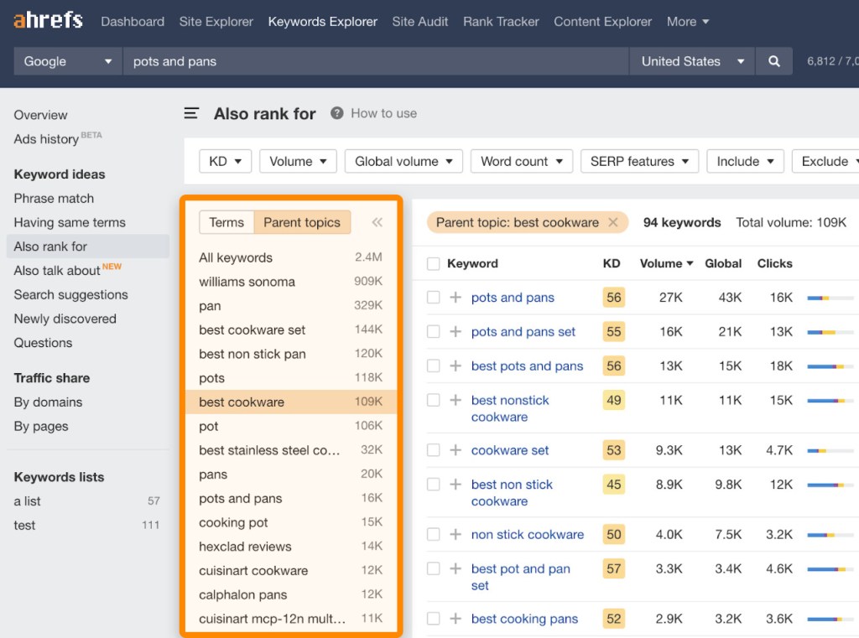Collapse the Terms panel with the double-chevron icon
The image size is (859, 638).
(x=377, y=222)
